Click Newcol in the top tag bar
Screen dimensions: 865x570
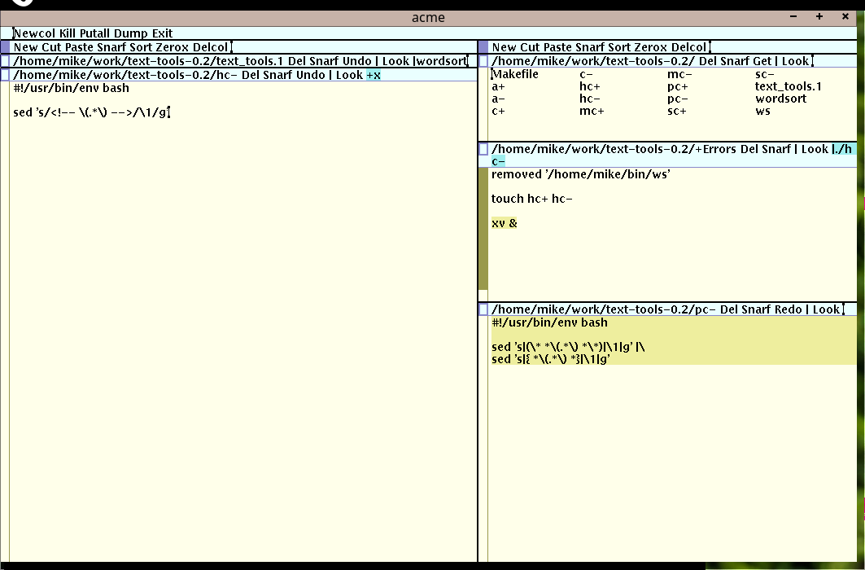click(34, 33)
